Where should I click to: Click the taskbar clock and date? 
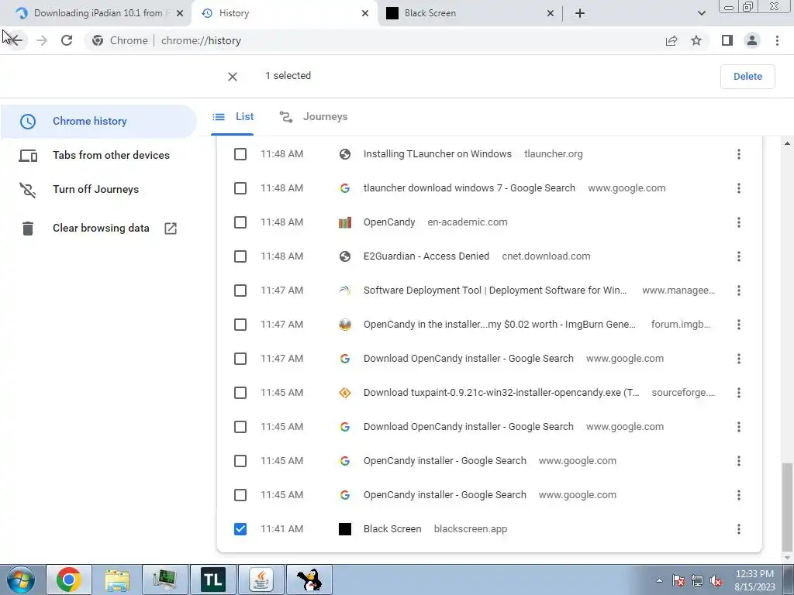754,580
